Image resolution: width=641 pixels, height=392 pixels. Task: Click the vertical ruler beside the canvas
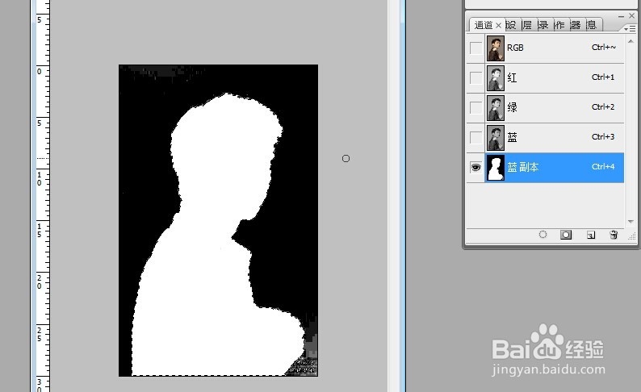tap(43, 196)
